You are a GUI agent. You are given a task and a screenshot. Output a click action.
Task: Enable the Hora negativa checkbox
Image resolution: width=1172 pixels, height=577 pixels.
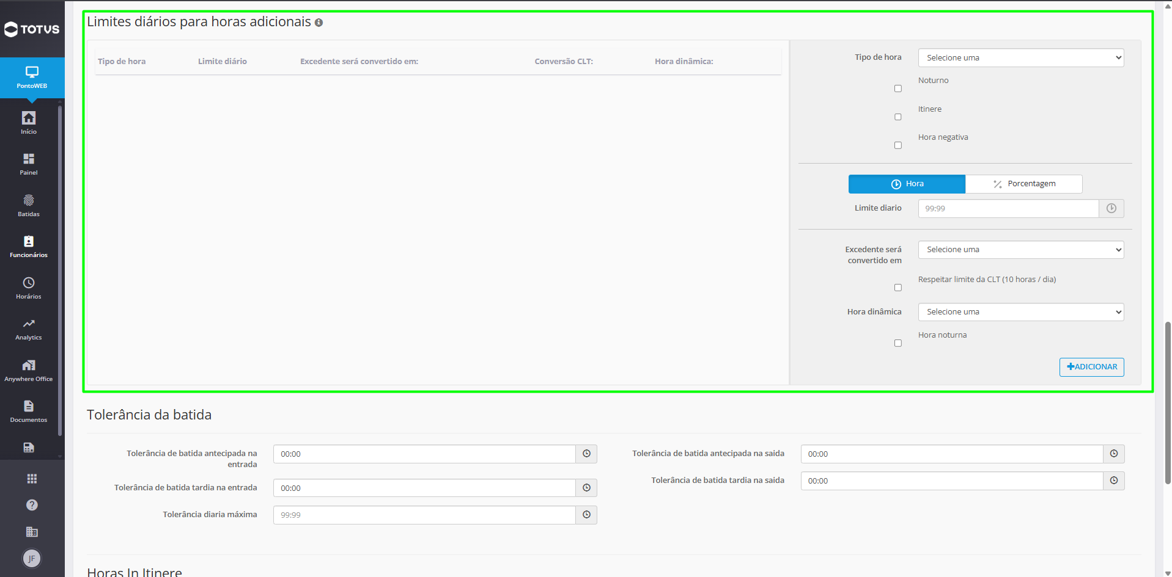click(x=897, y=145)
